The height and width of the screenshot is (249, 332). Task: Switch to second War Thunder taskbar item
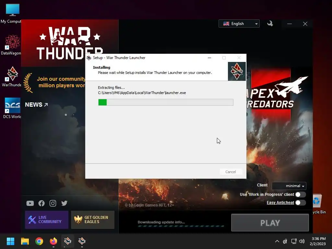coord(82,241)
